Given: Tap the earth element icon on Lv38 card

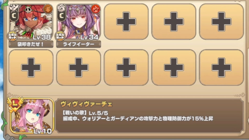Looking at the screenshot, I should pyautogui.click(x=48, y=9).
